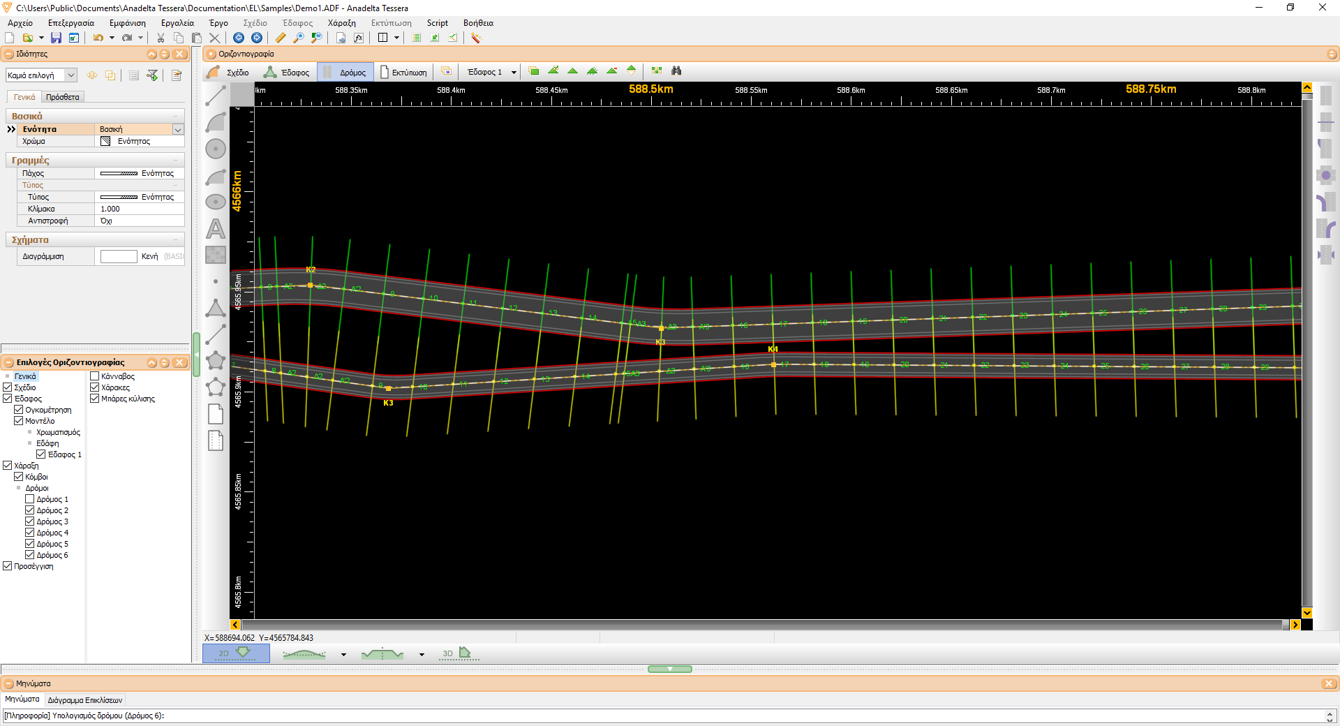Switch to the Πρόσθετα tab
Screen dimensions: 1340x726
pyautogui.click(x=62, y=97)
